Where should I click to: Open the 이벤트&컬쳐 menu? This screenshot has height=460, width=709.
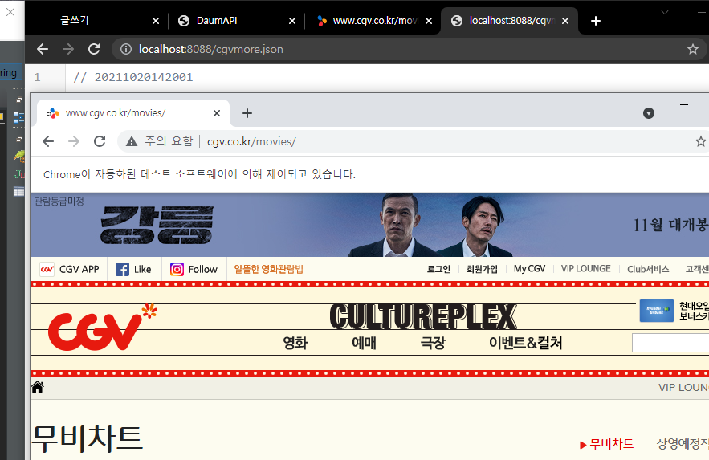[525, 343]
